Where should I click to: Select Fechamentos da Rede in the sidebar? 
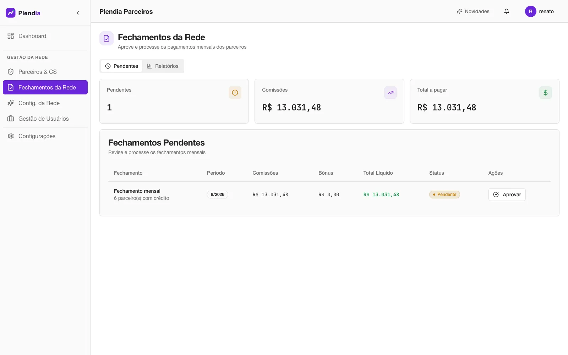45,87
